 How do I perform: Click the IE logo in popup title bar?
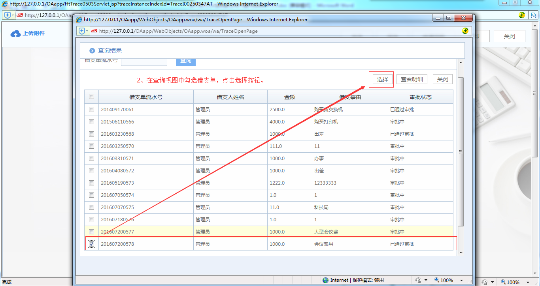tap(79, 19)
